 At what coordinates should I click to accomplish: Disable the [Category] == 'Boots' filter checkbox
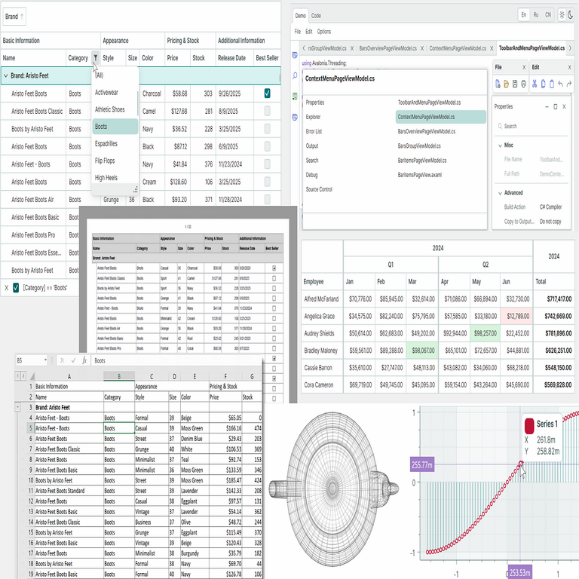click(17, 287)
